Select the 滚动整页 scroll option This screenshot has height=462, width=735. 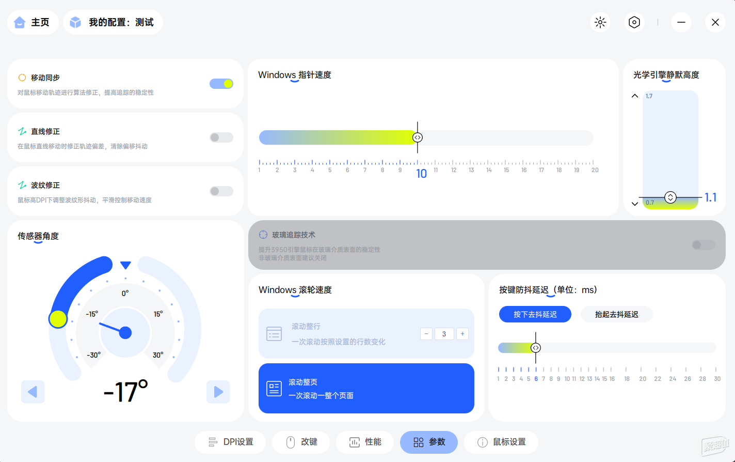click(x=366, y=389)
